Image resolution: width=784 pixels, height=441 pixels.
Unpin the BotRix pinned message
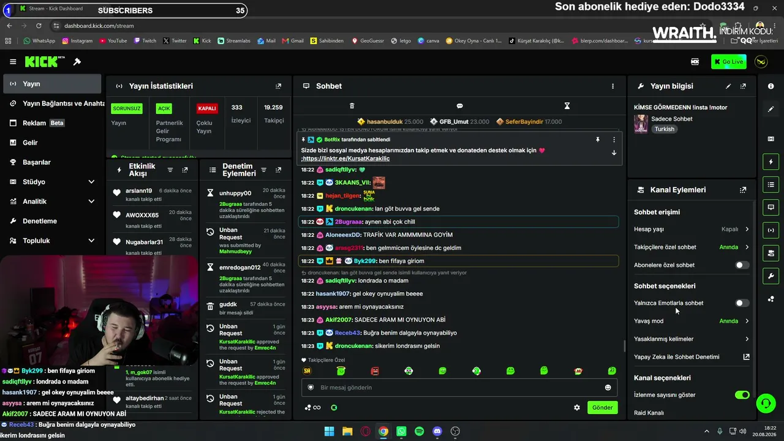pos(598,140)
